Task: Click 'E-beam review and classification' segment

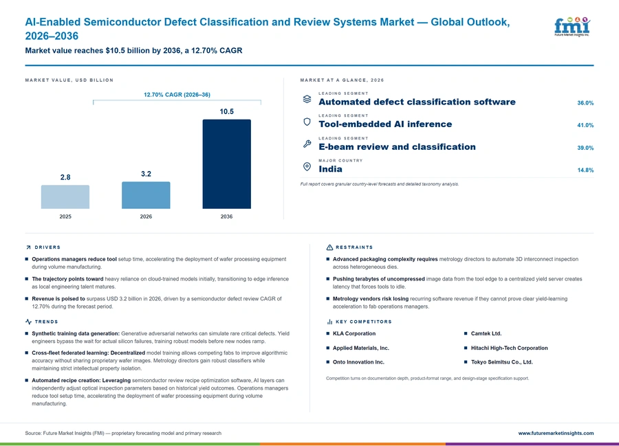Action: coord(397,146)
